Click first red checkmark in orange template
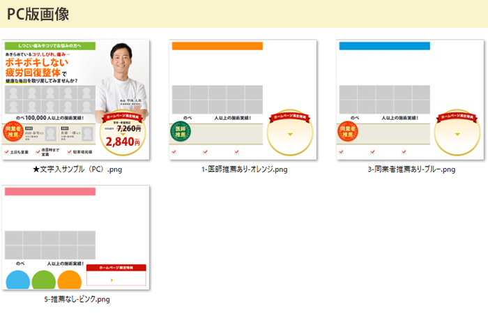 174,152
